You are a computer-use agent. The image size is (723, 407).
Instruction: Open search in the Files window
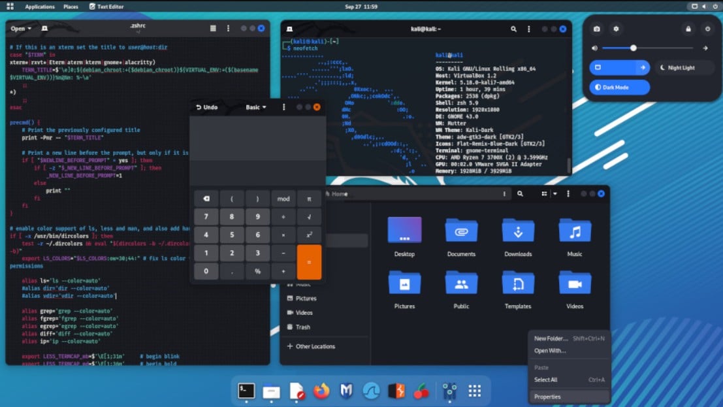tap(521, 194)
